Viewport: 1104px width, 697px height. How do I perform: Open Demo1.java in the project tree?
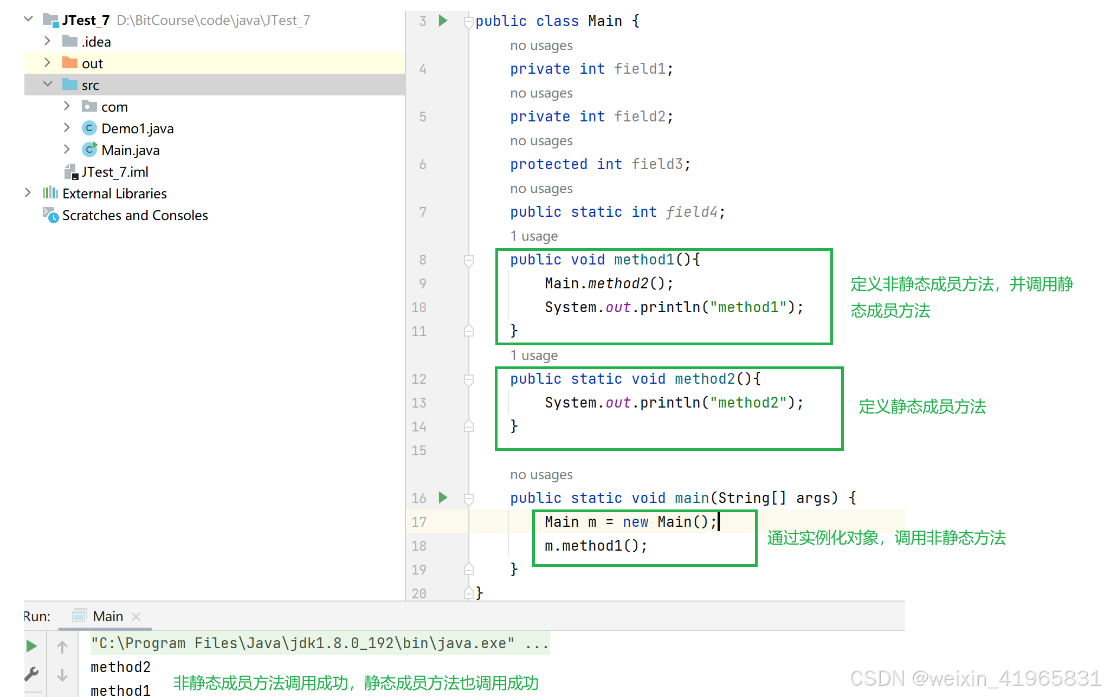tap(137, 128)
